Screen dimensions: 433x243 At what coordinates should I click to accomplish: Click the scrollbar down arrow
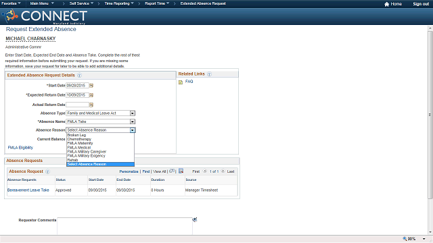click(x=430, y=232)
